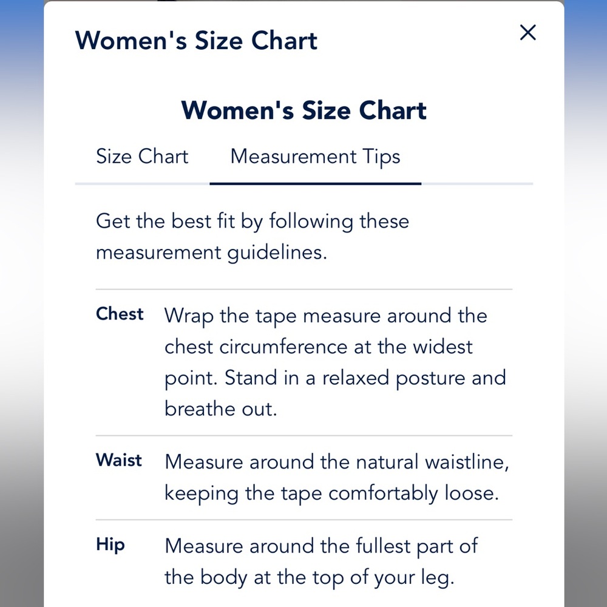
Task: Click the natural waistline measuring instructions
Action: pos(337,478)
